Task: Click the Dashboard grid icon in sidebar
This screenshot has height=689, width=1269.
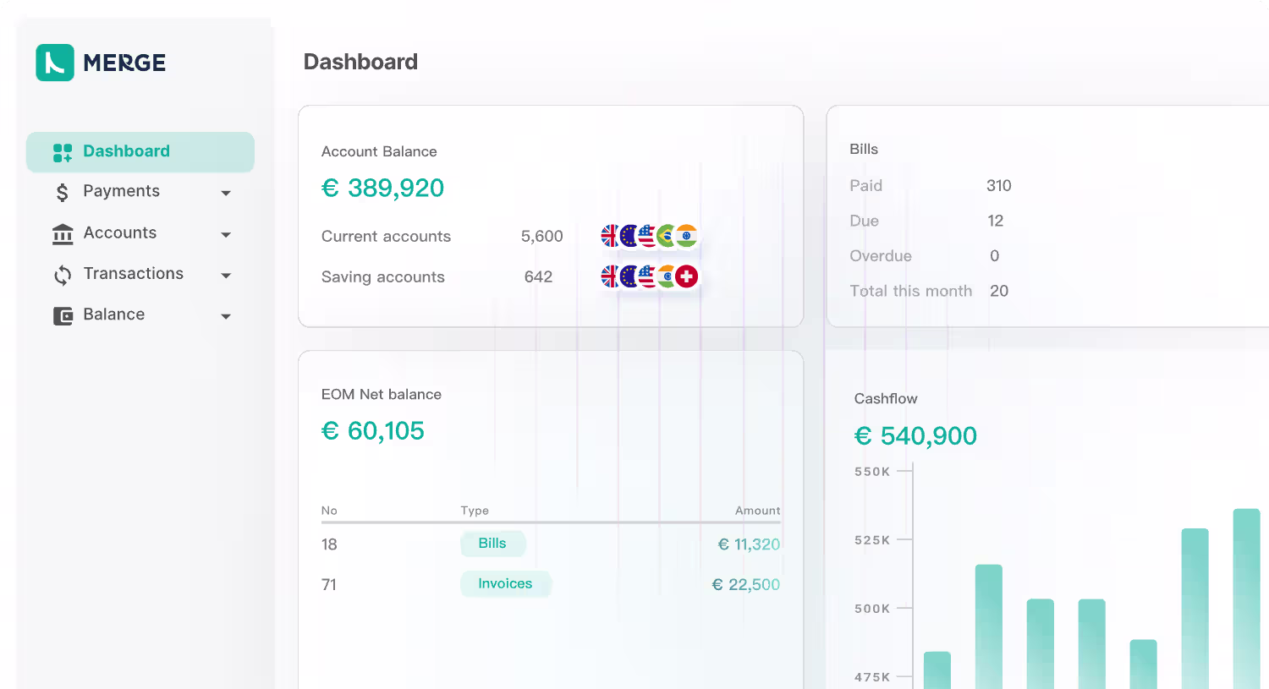Action: 63,152
